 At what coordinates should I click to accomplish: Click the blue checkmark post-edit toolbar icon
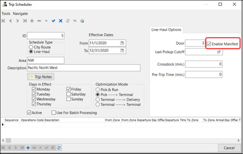point(53,21)
